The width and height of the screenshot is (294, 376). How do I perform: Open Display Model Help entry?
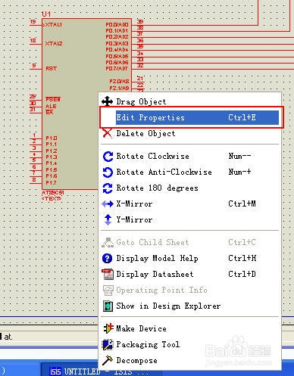[190, 258]
